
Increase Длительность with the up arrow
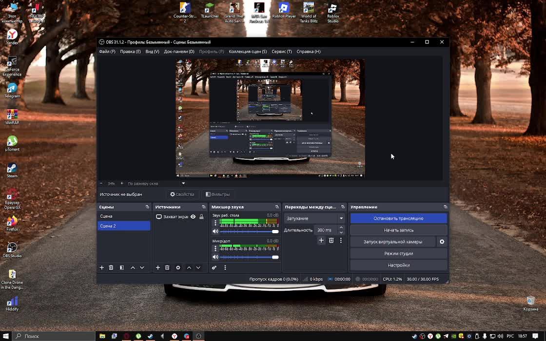[x=341, y=227]
